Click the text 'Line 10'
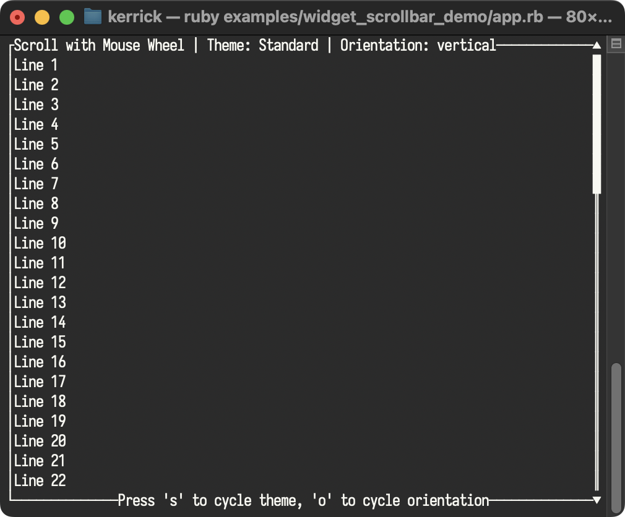Viewport: 625px width, 517px height. click(x=40, y=243)
